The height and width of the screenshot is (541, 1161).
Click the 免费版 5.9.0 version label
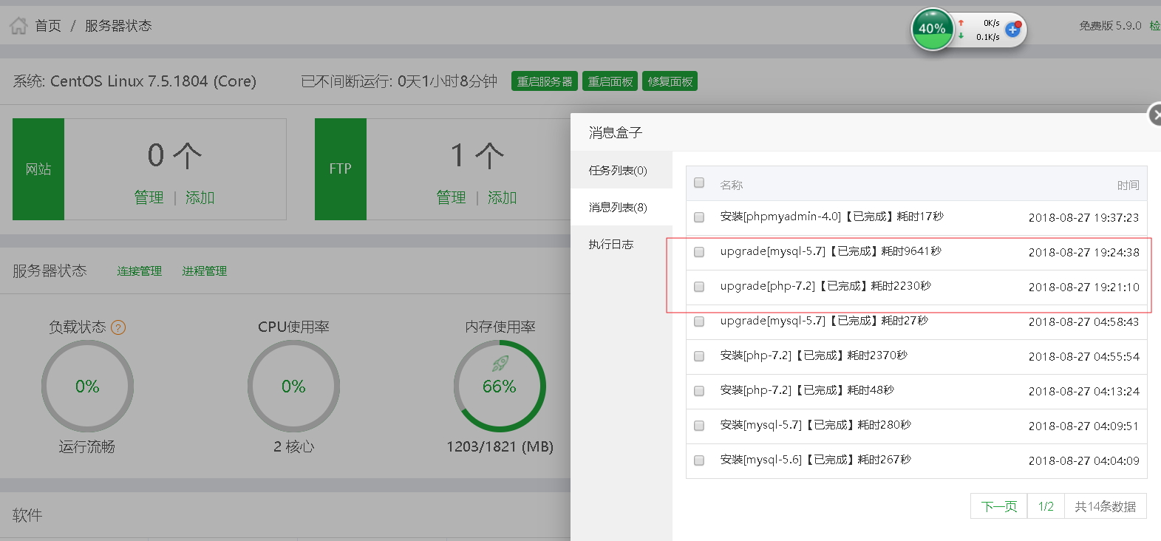click(1110, 26)
